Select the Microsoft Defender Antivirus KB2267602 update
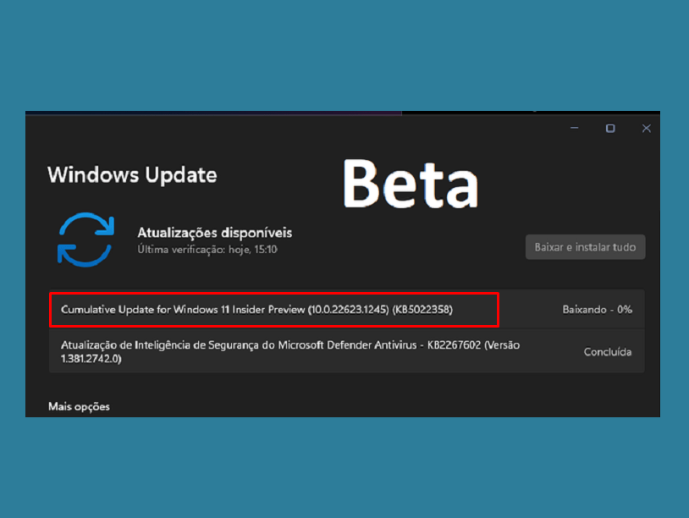689x518 pixels. [347, 351]
